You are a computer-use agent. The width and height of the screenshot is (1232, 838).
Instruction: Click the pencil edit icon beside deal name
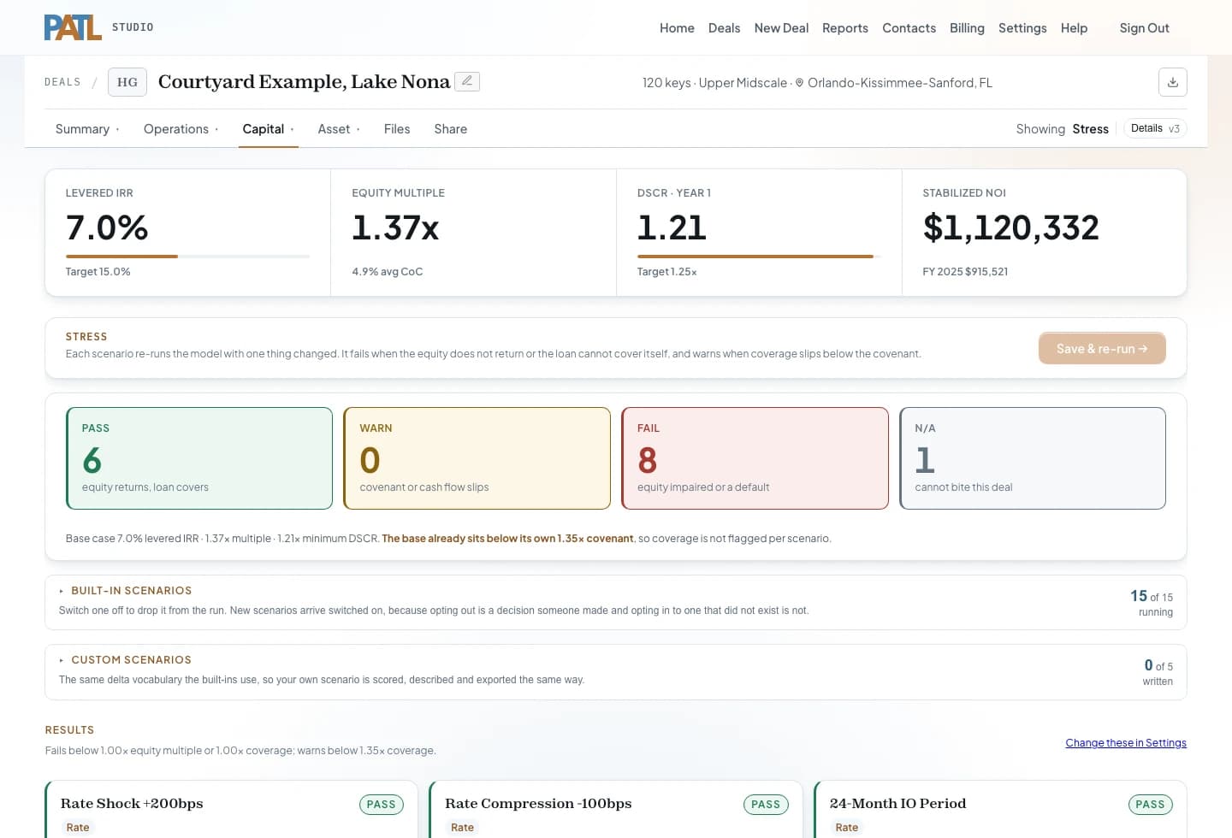[467, 81]
